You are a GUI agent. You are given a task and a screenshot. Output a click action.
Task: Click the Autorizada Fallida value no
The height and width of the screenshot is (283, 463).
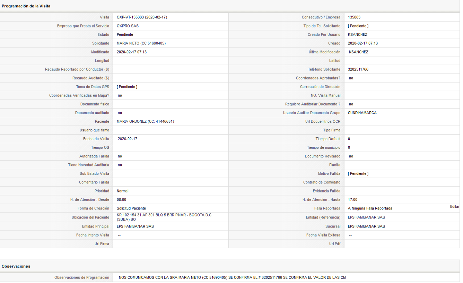point(120,156)
